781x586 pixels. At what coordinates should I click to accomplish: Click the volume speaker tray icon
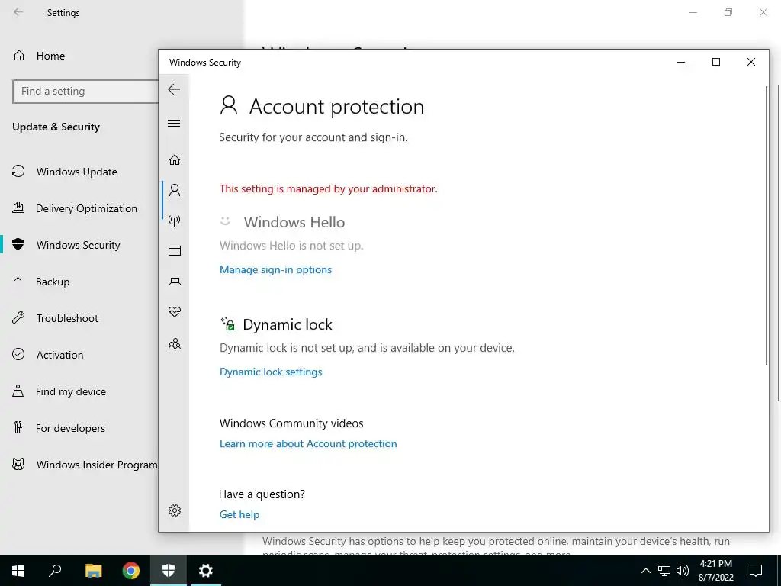point(683,571)
